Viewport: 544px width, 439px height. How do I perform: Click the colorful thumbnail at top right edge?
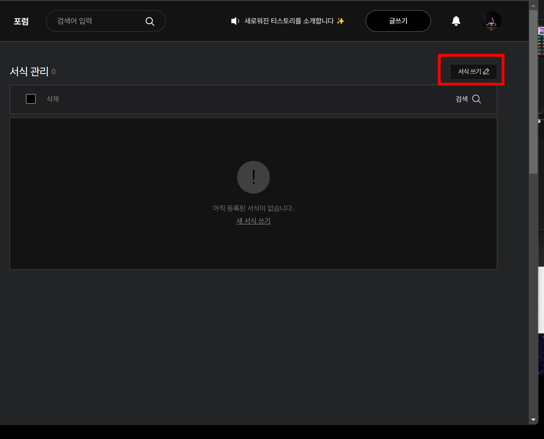541,31
